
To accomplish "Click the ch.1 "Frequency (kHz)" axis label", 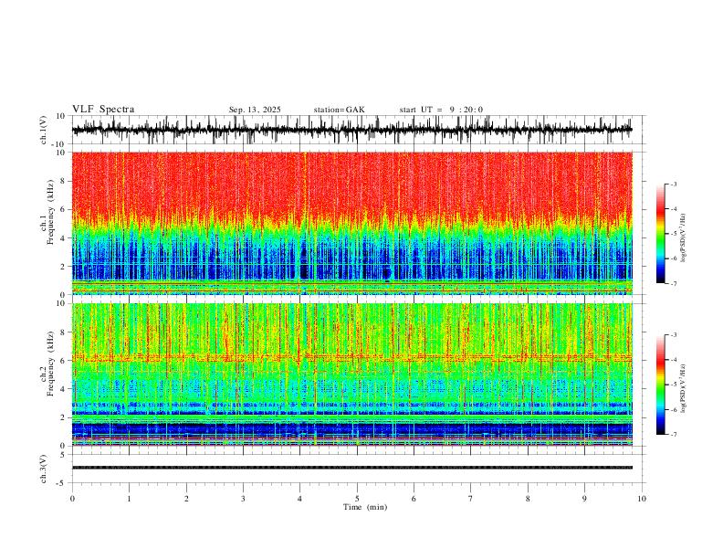I will (x=51, y=212).
